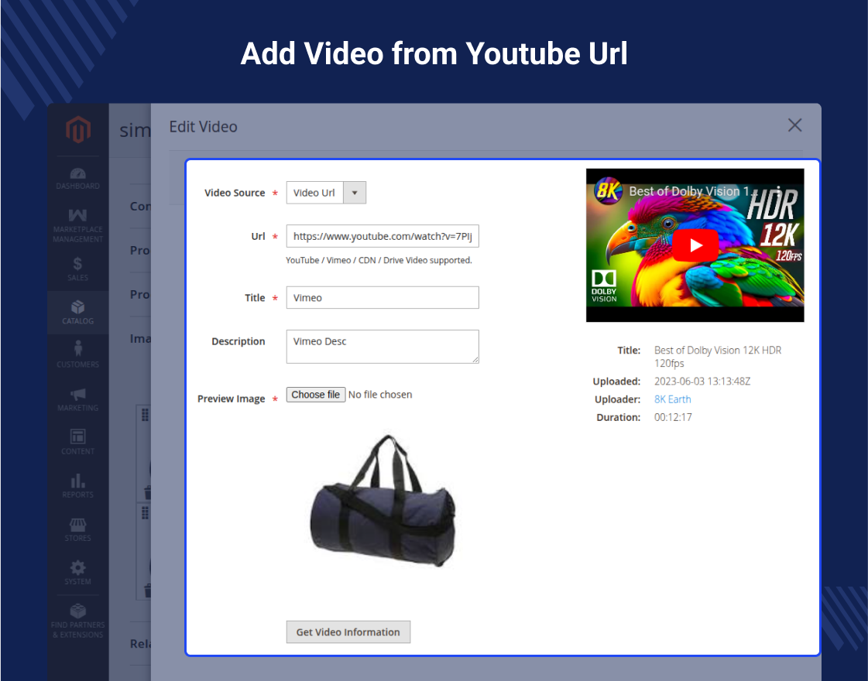Screen dimensions: 868x681
Task: Open the Video Source dropdown
Action: click(326, 193)
